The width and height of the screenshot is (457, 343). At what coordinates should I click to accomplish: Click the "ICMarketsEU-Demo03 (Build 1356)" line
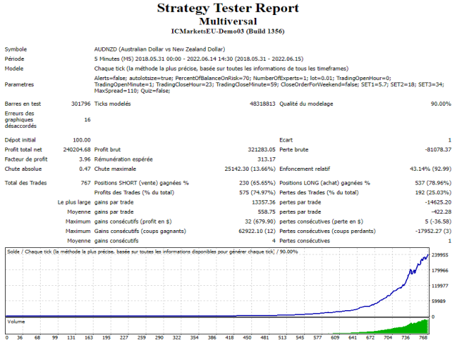(228, 31)
